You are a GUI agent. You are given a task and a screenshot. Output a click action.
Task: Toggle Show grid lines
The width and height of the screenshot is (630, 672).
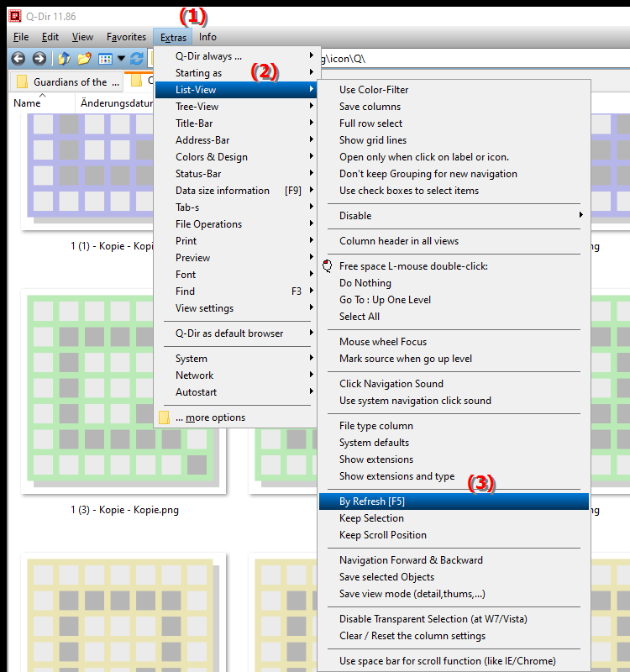(454, 140)
